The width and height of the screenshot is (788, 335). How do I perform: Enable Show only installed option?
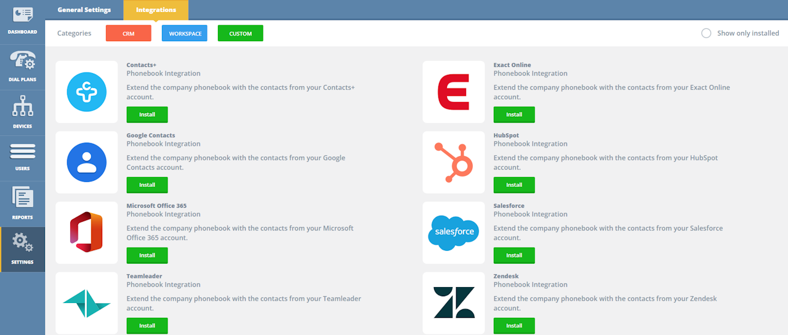[706, 33]
